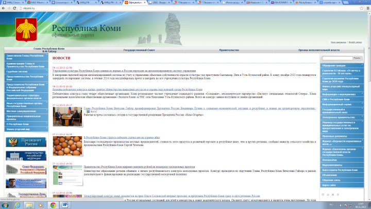Screen dimensions: 371x209
Task: Click the volume icon in system tray
Action: click(x=341, y=205)
